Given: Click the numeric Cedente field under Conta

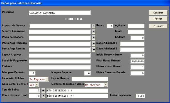Looking at the screenshot, I should tap(137, 38).
